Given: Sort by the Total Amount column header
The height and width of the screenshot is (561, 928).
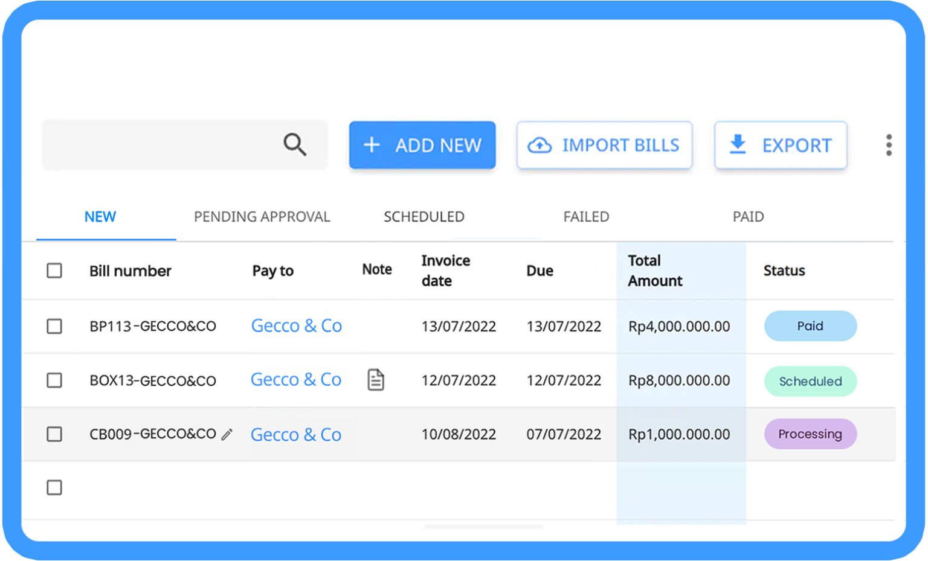Looking at the screenshot, I should click(x=655, y=271).
